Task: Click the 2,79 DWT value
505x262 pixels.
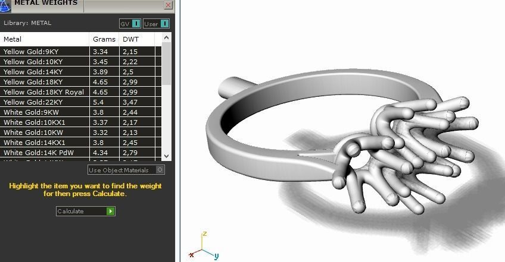Action: [130, 153]
